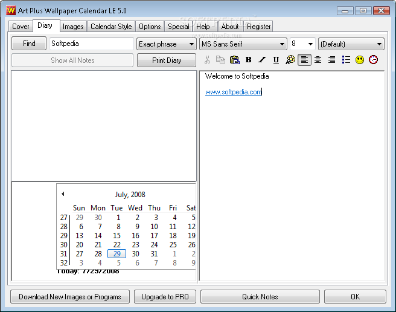Screen dimensions: 396x312
Task: Select July 31 in the calendar
Action: tap(154, 253)
